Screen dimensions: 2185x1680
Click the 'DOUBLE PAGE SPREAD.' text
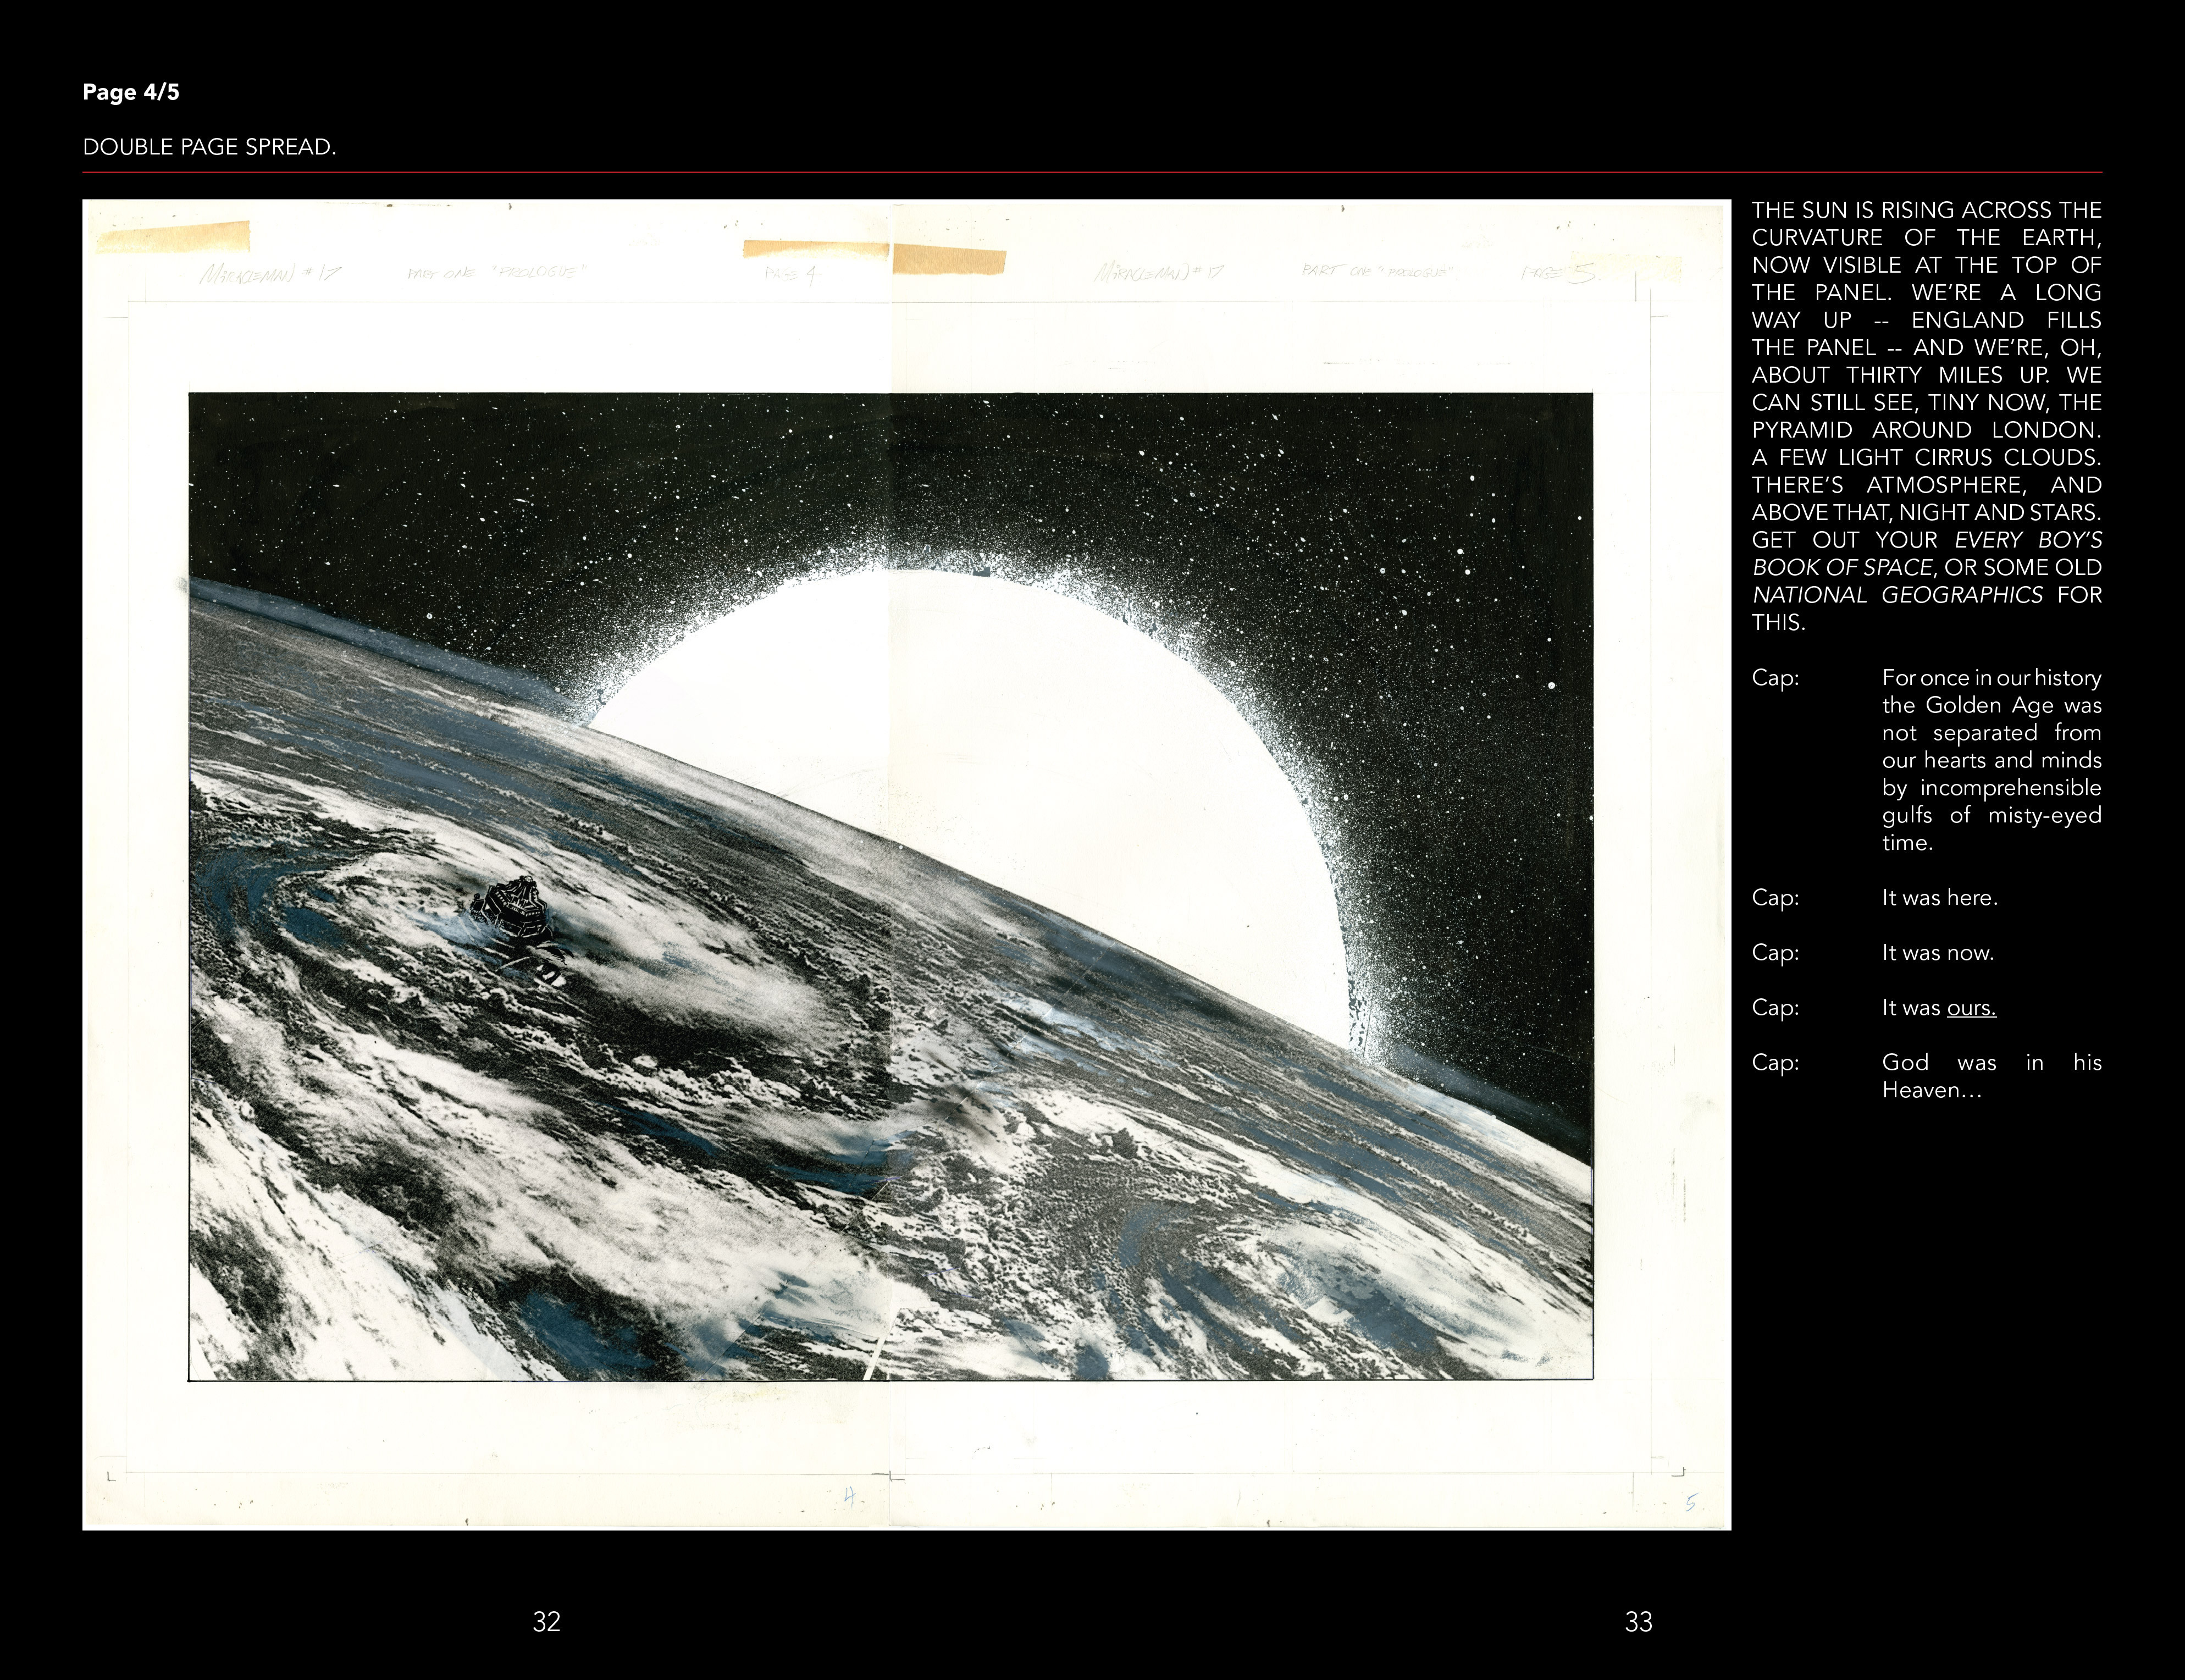coord(209,147)
